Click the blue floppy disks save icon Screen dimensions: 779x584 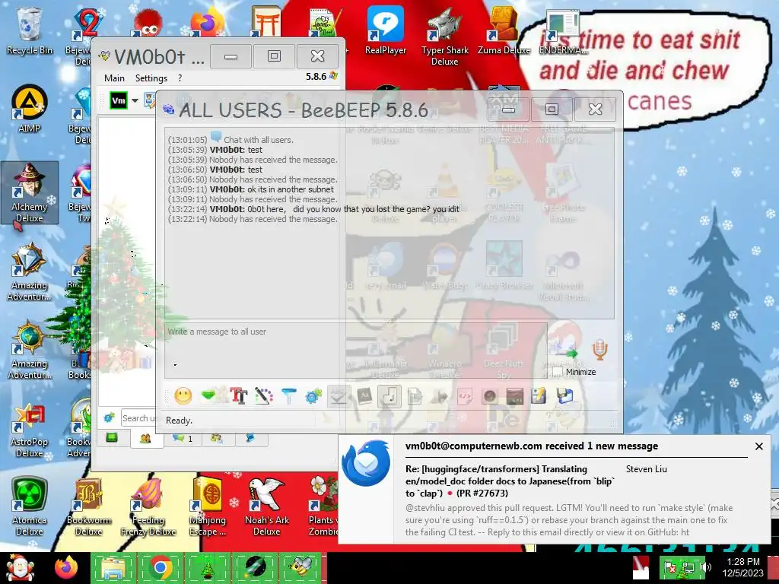pos(565,396)
